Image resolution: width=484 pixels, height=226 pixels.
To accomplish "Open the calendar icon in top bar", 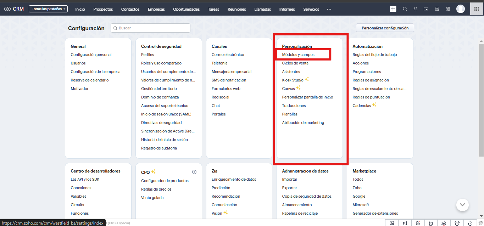I will click(426, 9).
